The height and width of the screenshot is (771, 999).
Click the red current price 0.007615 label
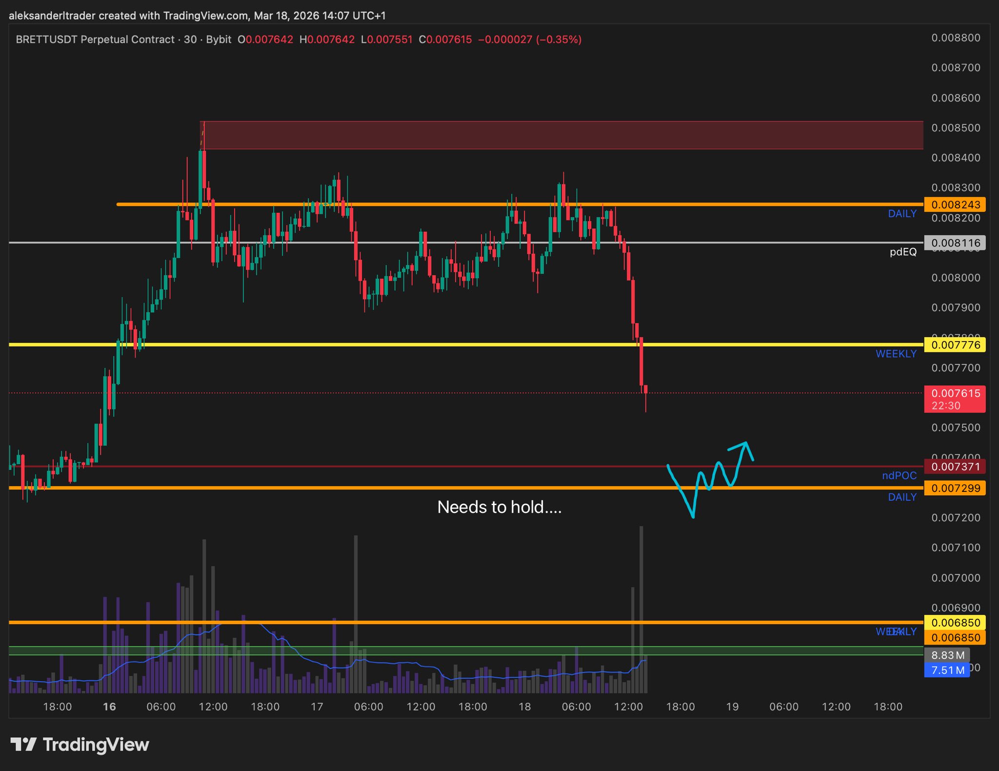coord(955,399)
